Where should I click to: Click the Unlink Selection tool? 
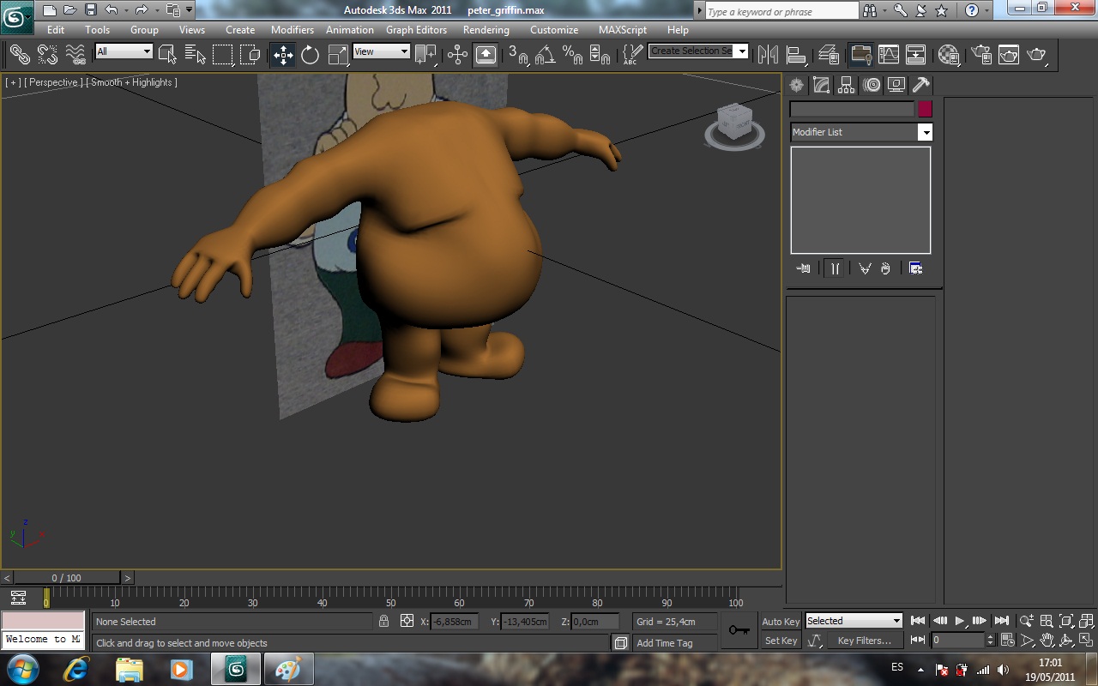[47, 55]
